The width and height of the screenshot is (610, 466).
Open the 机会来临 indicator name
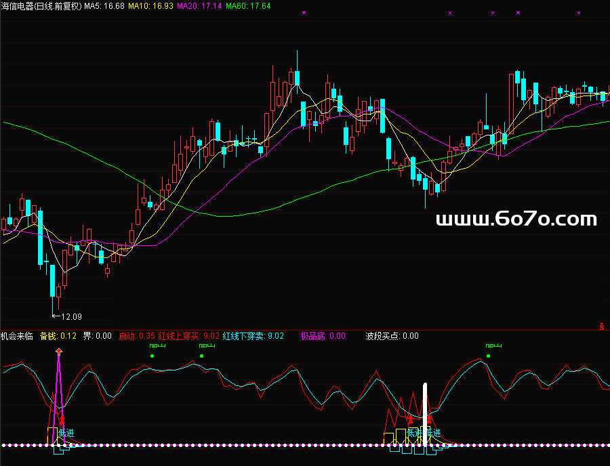click(16, 336)
